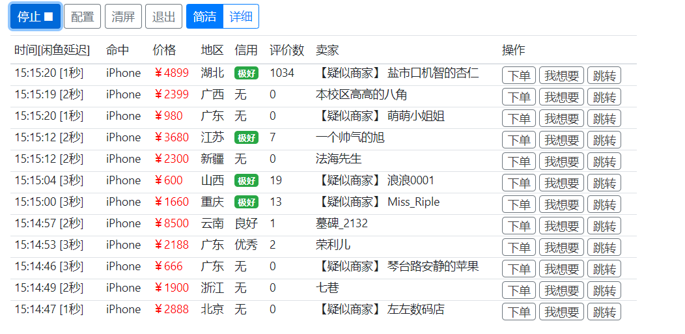Click 我想要 for seller 本校区高高的八角
Screen dimensions: 685x334
click(561, 97)
